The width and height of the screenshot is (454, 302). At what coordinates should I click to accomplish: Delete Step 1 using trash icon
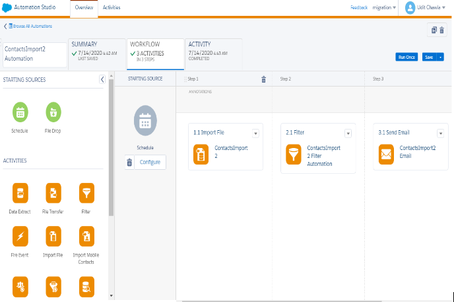pyautogui.click(x=263, y=79)
